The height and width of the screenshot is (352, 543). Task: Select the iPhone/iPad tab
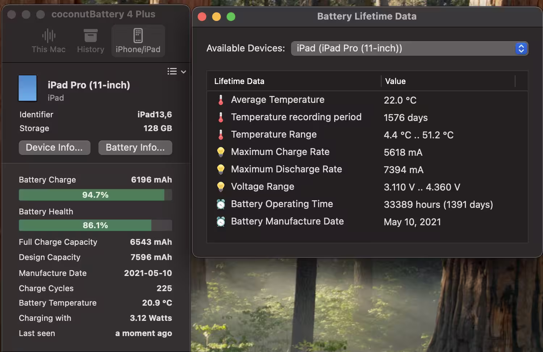click(138, 41)
